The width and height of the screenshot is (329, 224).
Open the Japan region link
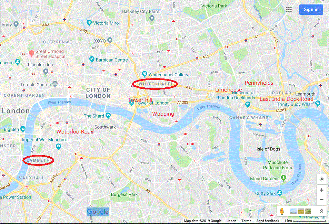click(x=231, y=221)
